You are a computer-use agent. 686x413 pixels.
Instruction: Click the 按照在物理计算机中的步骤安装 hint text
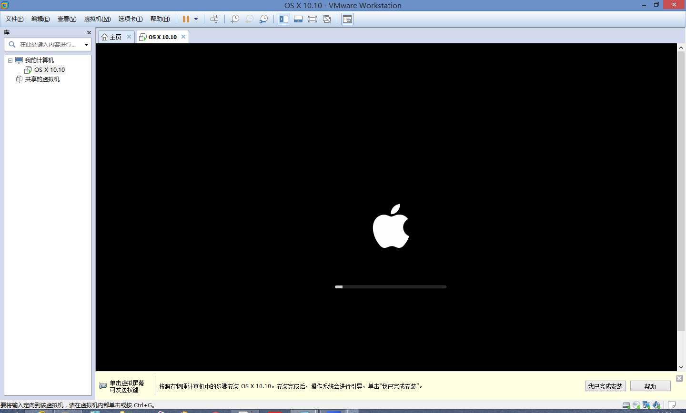[x=291, y=386]
